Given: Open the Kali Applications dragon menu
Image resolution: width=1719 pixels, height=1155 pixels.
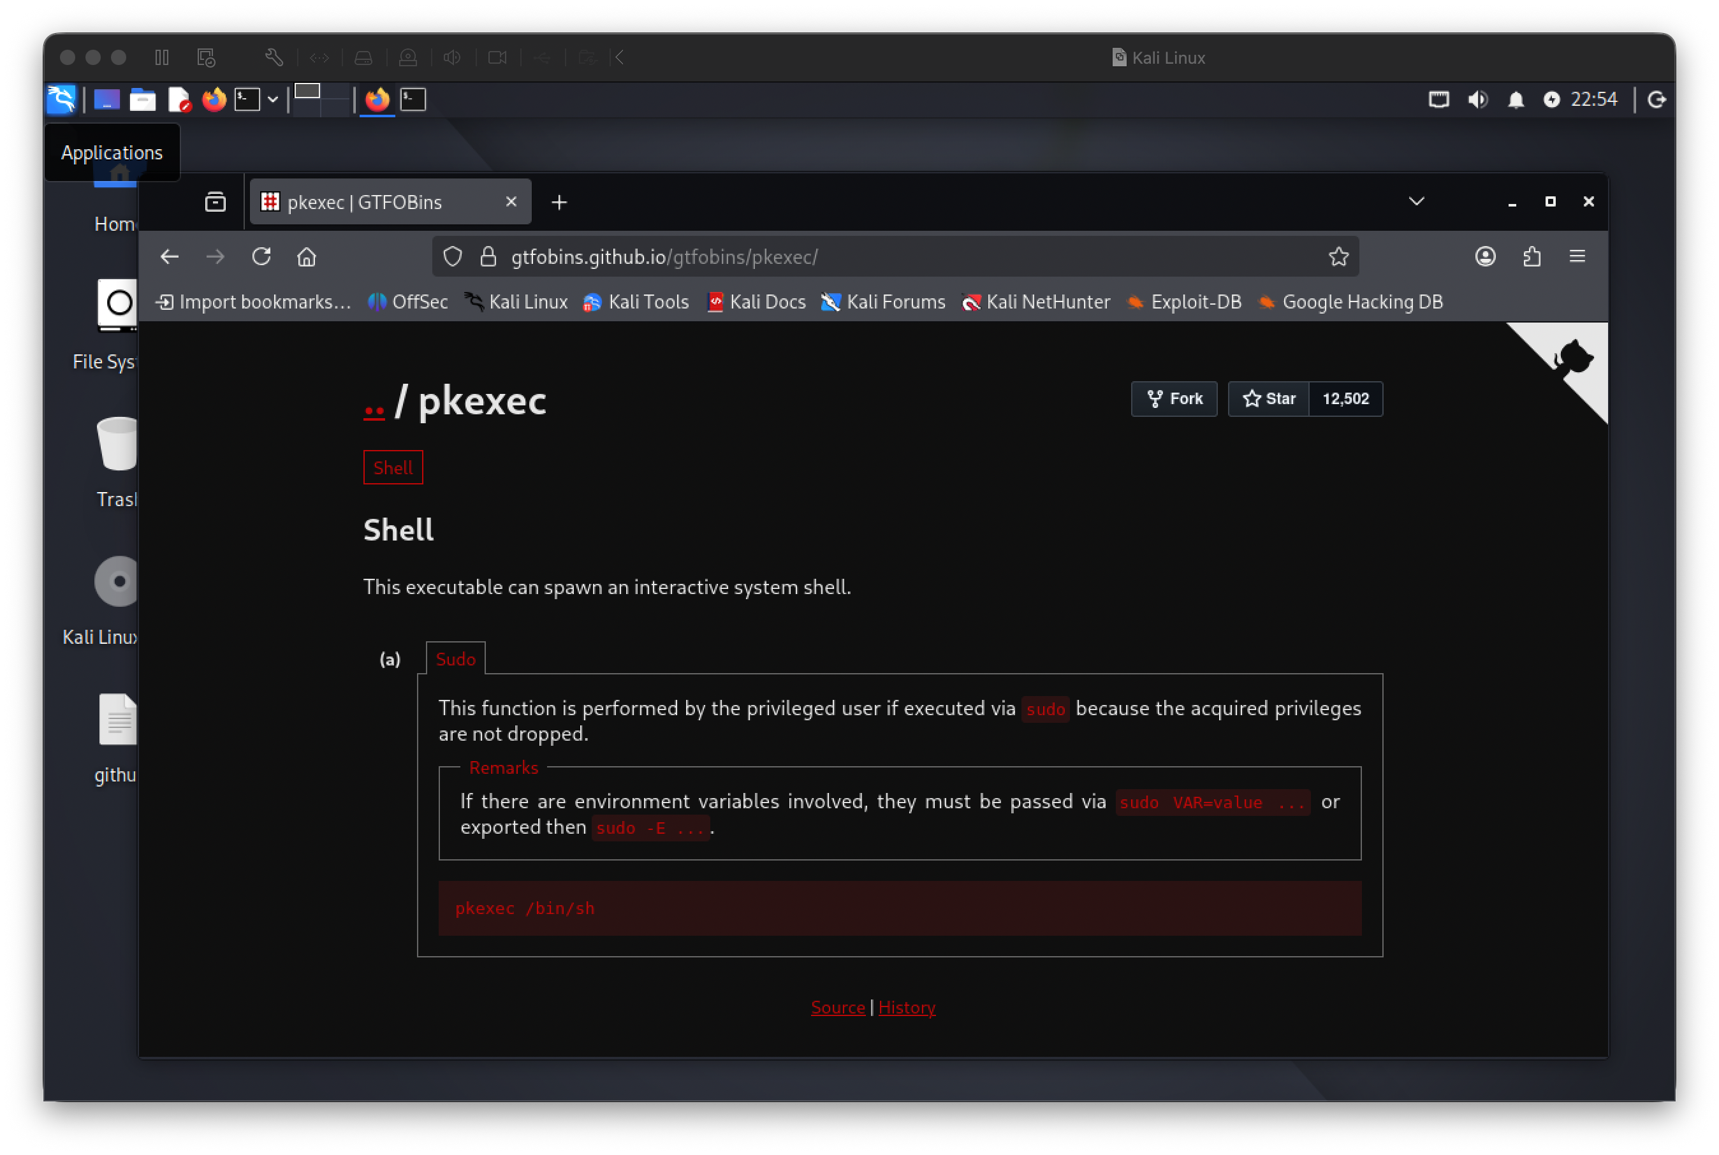Looking at the screenshot, I should pos(61,99).
